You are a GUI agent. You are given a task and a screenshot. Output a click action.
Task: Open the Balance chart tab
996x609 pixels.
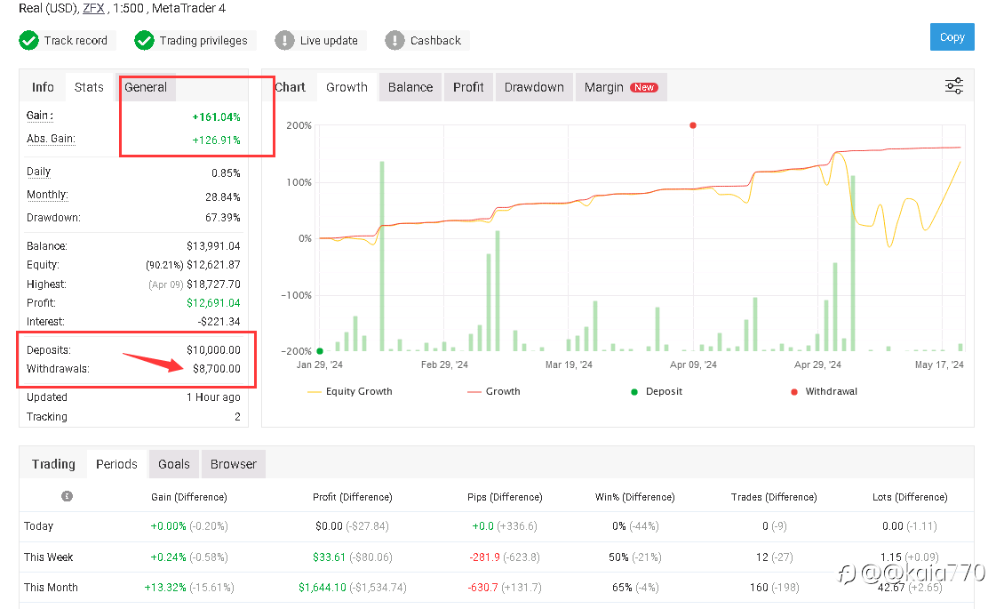coord(410,87)
